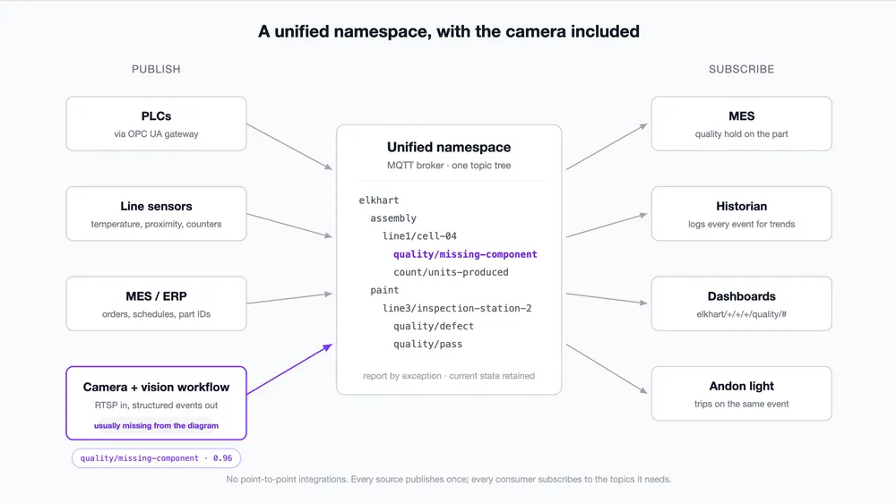
Task: Click the 'quality/defect' topic
Action: tap(433, 327)
